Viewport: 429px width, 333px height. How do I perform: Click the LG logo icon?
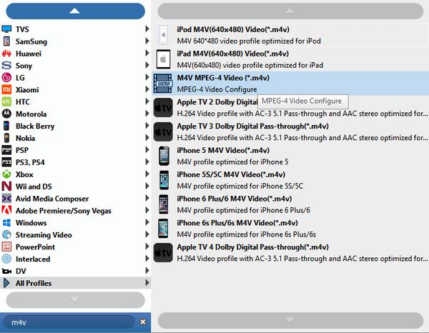pos(6,78)
